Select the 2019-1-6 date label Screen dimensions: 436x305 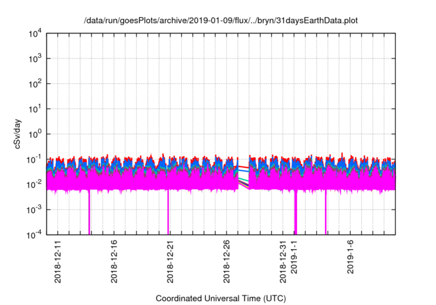click(350, 257)
